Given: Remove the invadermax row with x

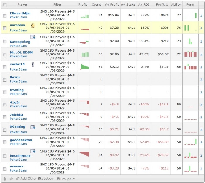Looking at the screenshot, I should point(201,155).
